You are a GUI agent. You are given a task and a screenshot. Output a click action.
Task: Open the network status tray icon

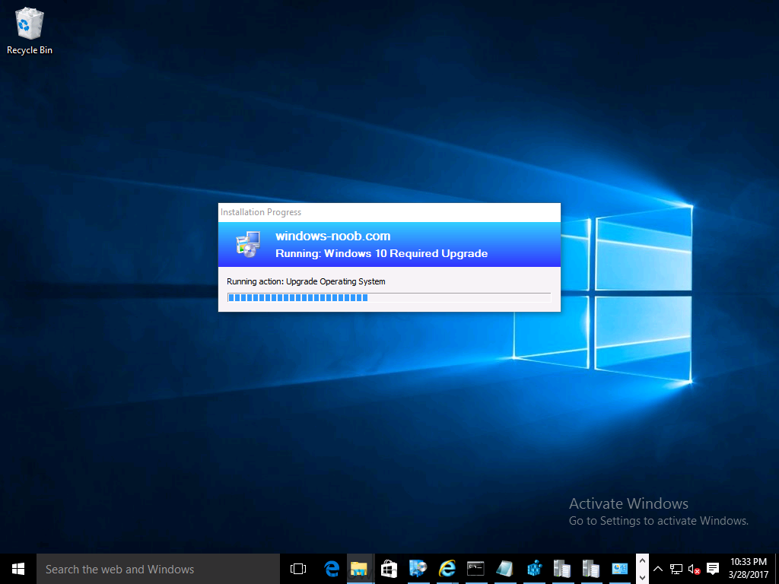coord(676,569)
